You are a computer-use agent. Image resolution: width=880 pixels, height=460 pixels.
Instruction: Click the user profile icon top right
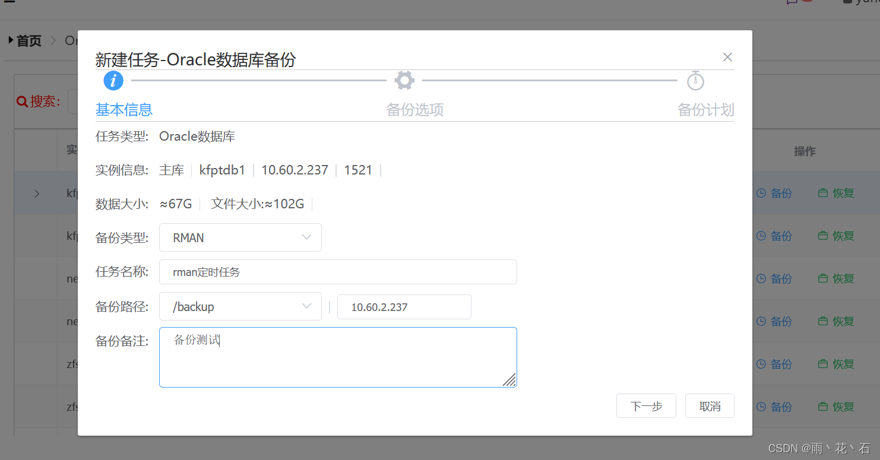coord(848,3)
